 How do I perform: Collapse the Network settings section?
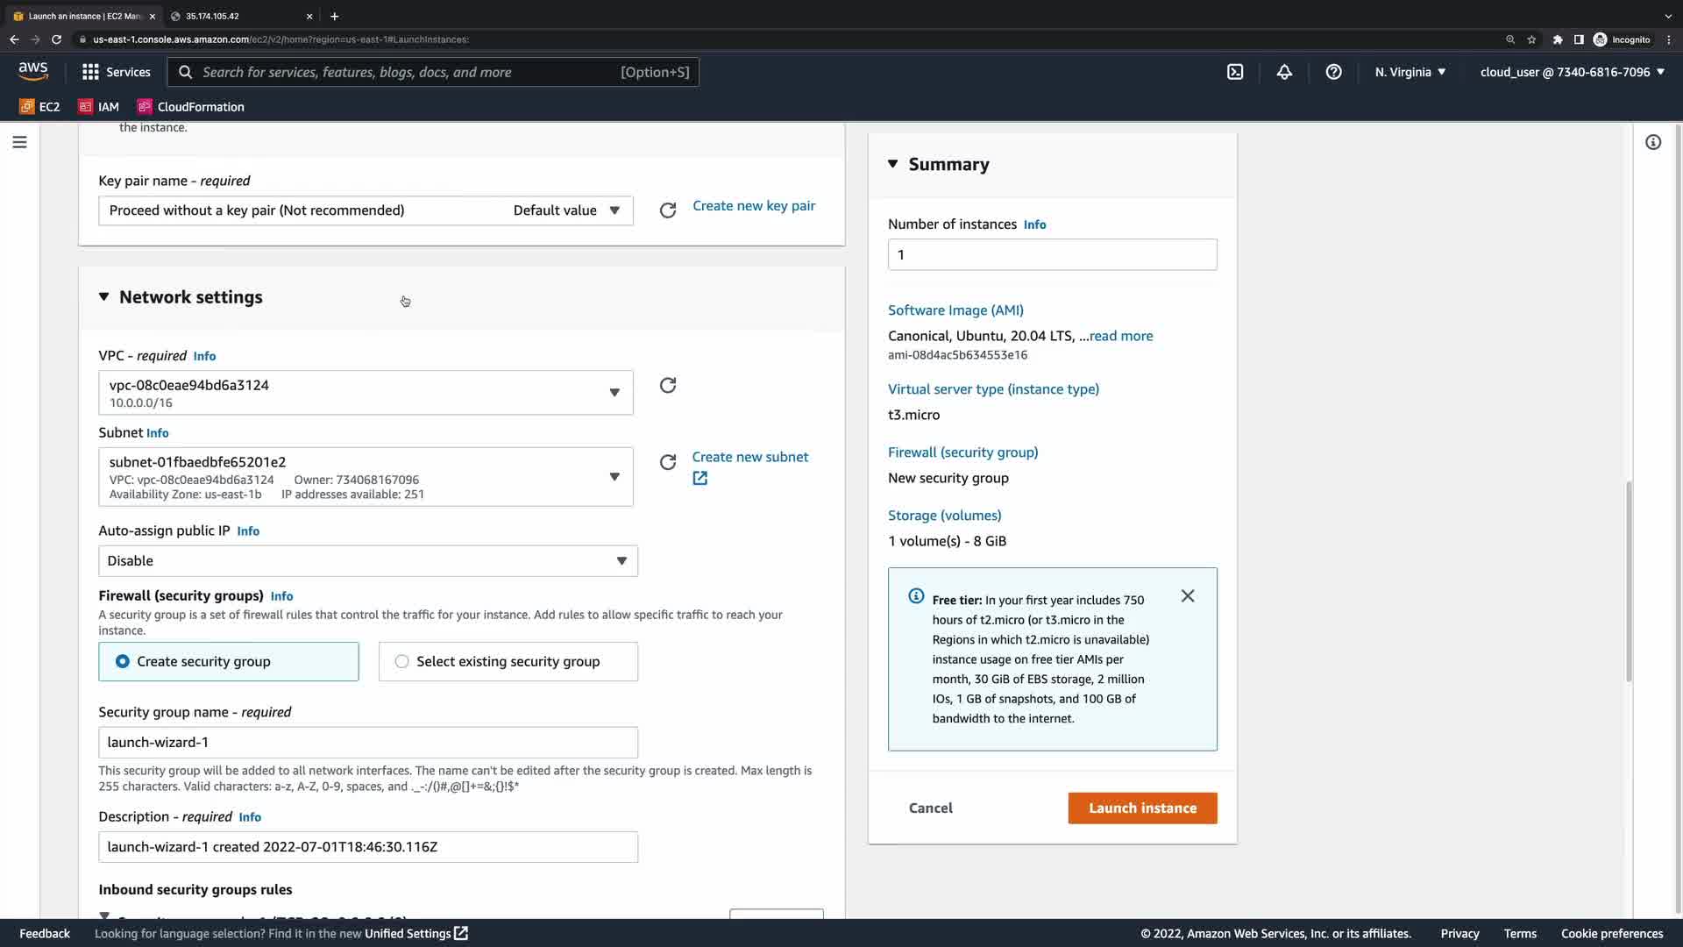[x=104, y=297]
